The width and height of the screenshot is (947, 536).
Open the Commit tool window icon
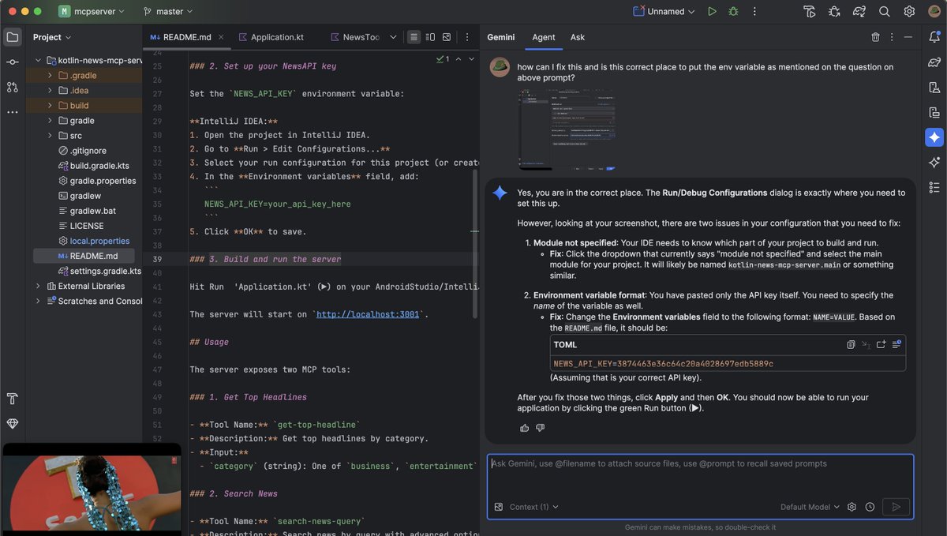click(13, 62)
